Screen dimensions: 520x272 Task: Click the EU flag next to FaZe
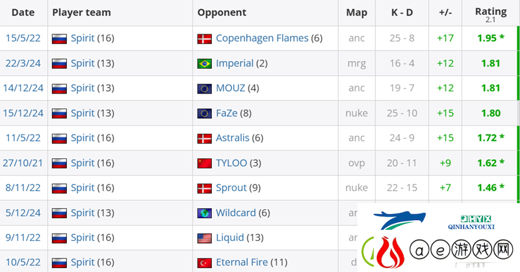coord(204,114)
